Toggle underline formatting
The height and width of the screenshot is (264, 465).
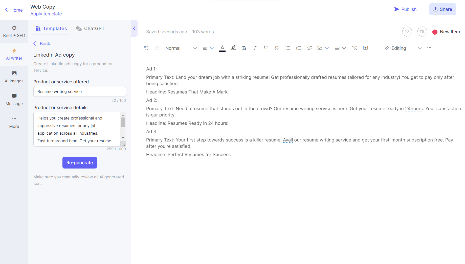[x=265, y=48]
